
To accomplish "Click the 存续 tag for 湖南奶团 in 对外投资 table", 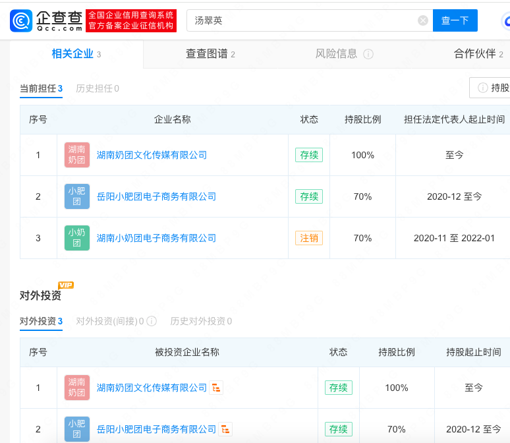I will click(339, 388).
